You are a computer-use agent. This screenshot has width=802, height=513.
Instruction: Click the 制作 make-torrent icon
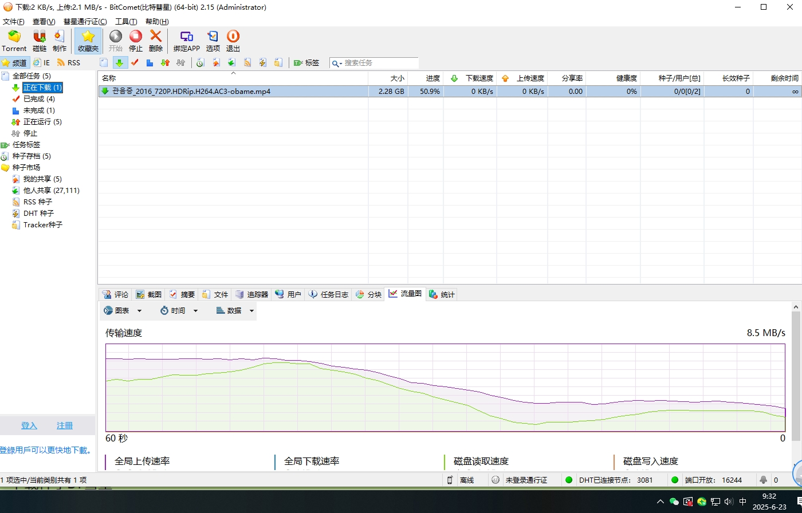click(60, 41)
